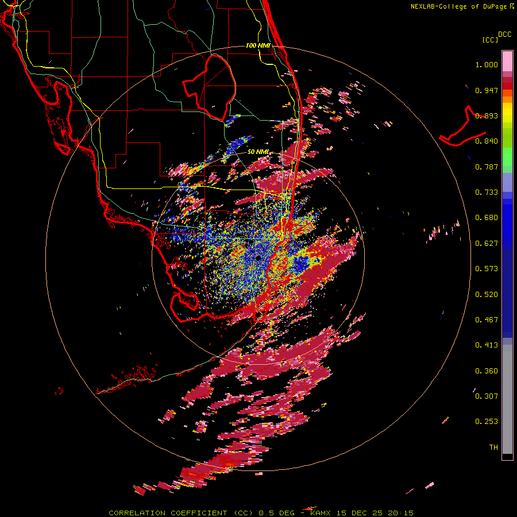
Task: Click the 1.000 scale value
Action: [487, 65]
